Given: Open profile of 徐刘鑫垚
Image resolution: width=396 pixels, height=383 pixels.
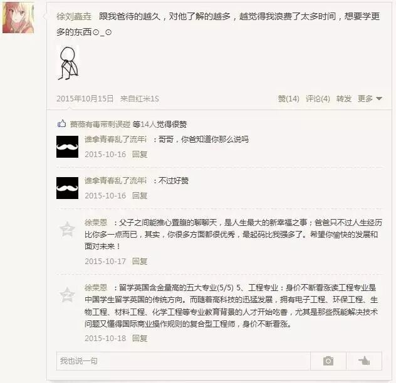Looking at the screenshot, I should (74, 16).
